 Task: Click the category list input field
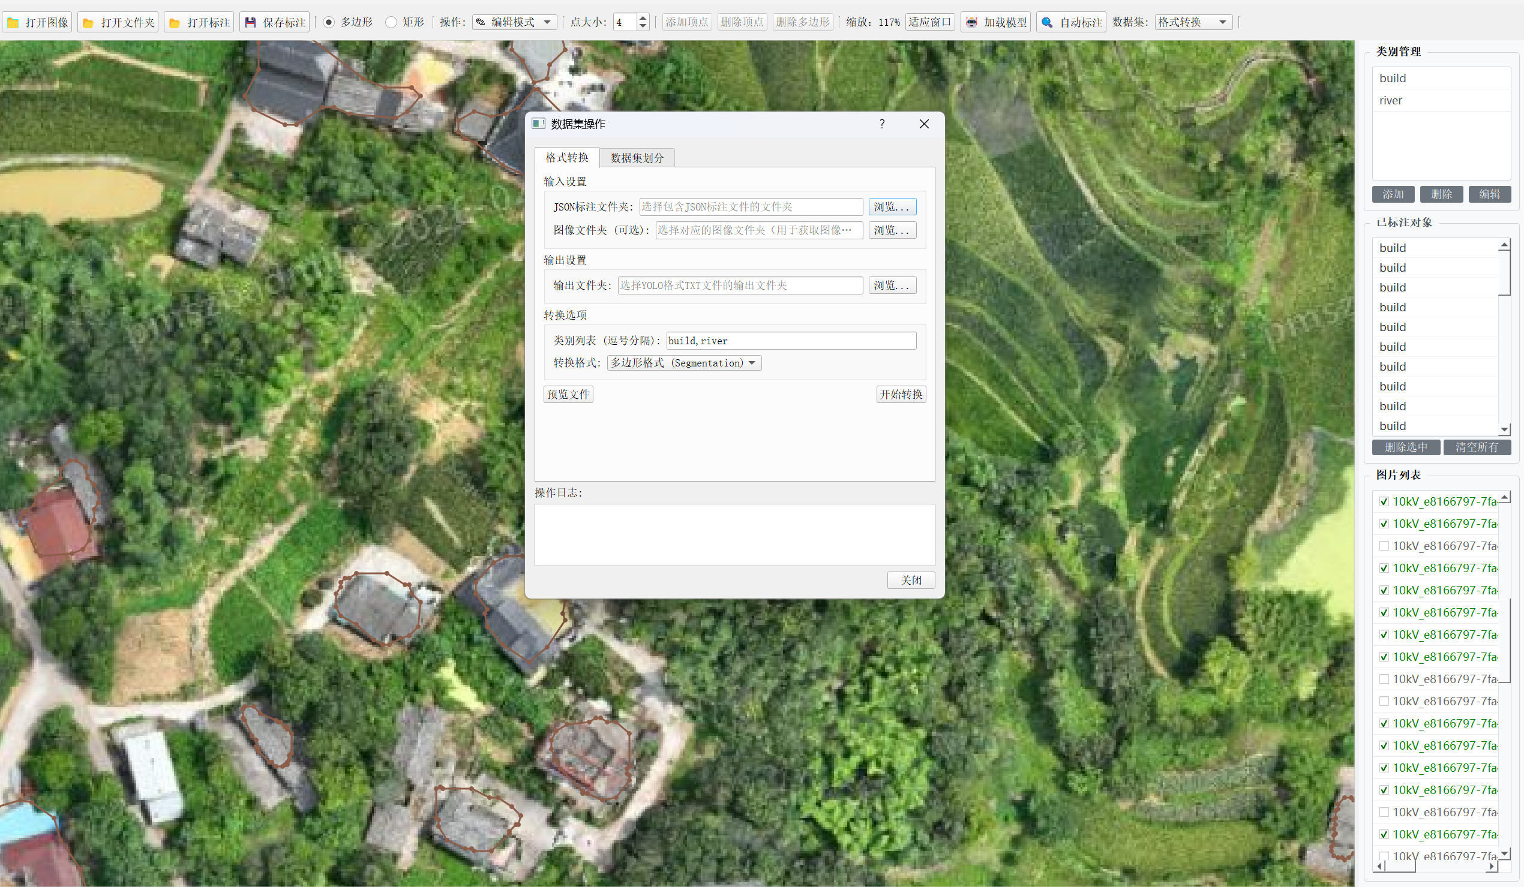[x=790, y=341]
